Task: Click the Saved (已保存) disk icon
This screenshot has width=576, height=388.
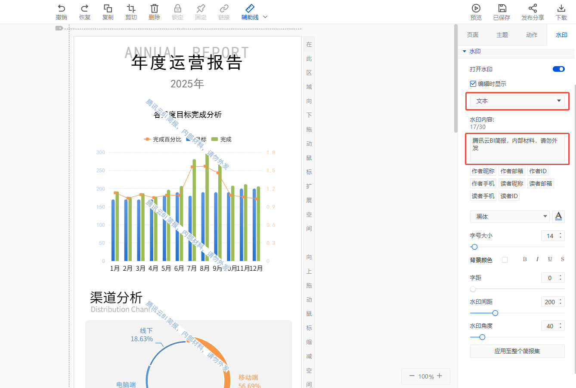Action: pyautogui.click(x=502, y=8)
